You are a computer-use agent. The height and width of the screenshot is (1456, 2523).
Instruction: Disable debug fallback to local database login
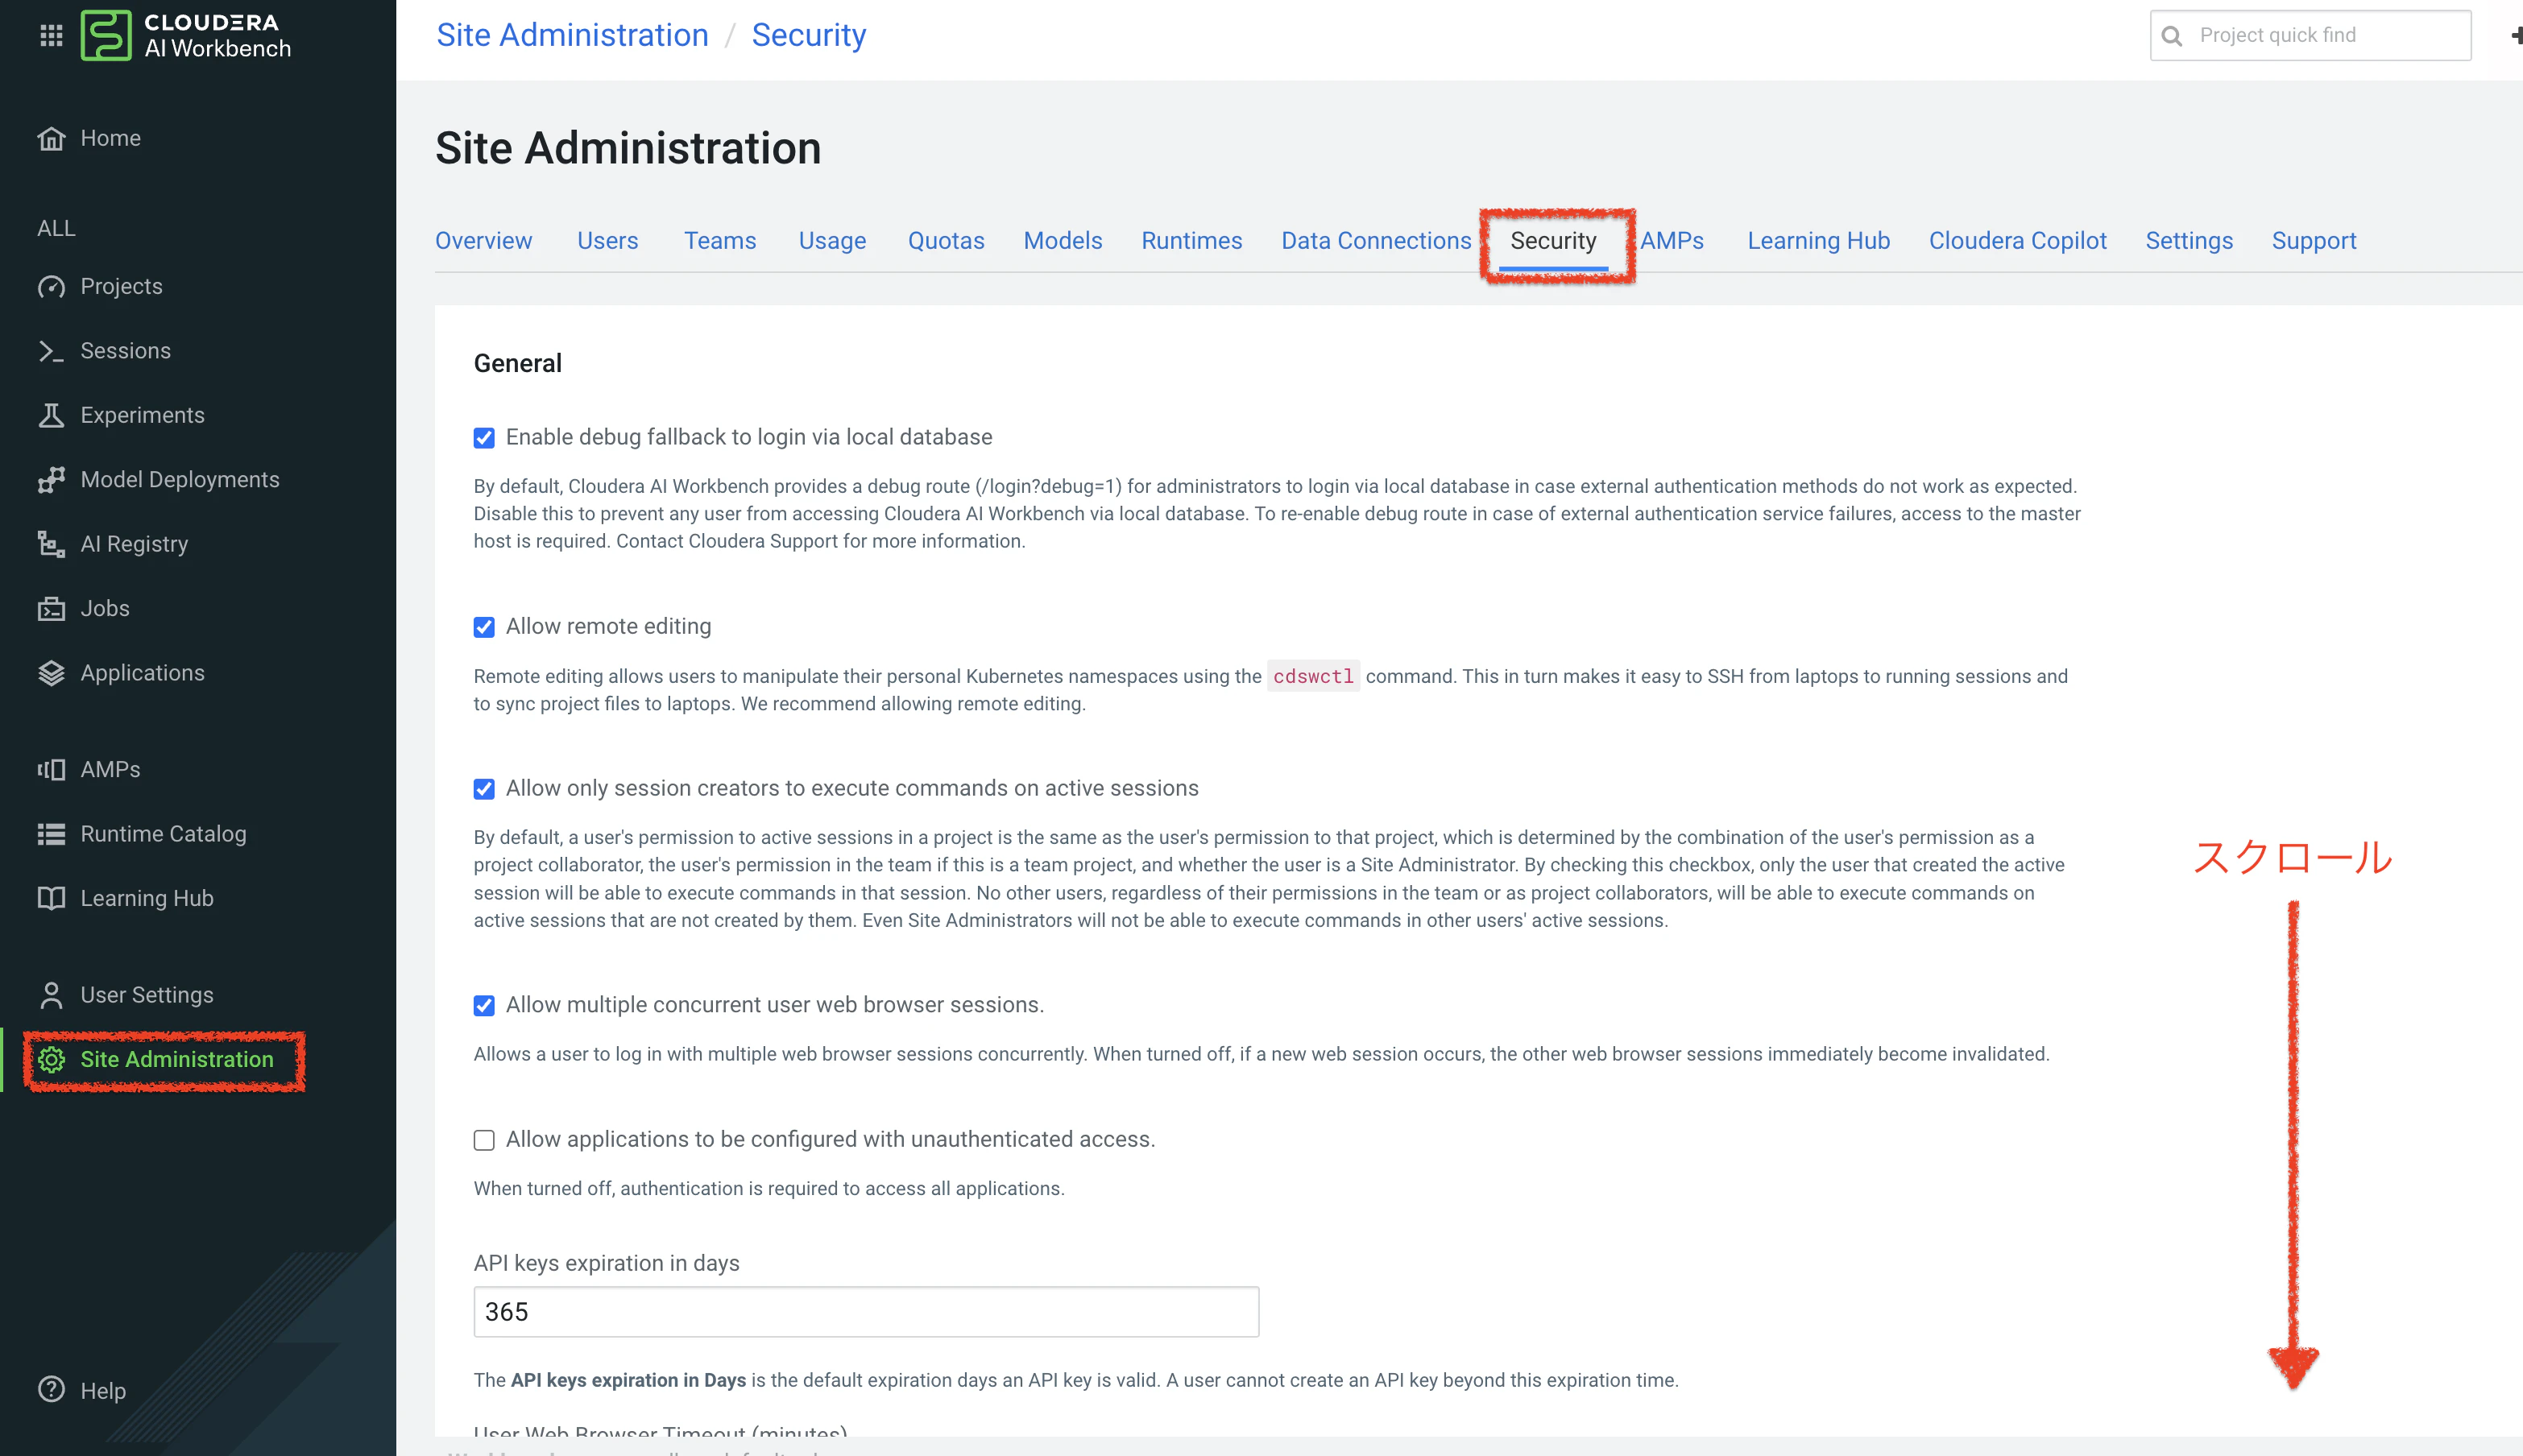(484, 437)
